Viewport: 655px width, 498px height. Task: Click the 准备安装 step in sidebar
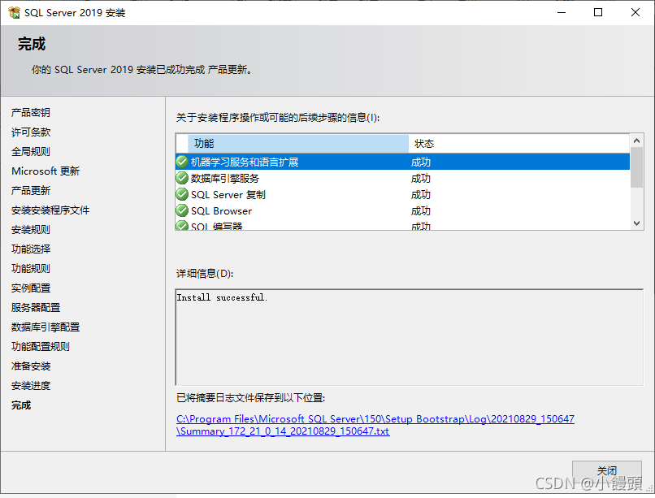coord(31,366)
